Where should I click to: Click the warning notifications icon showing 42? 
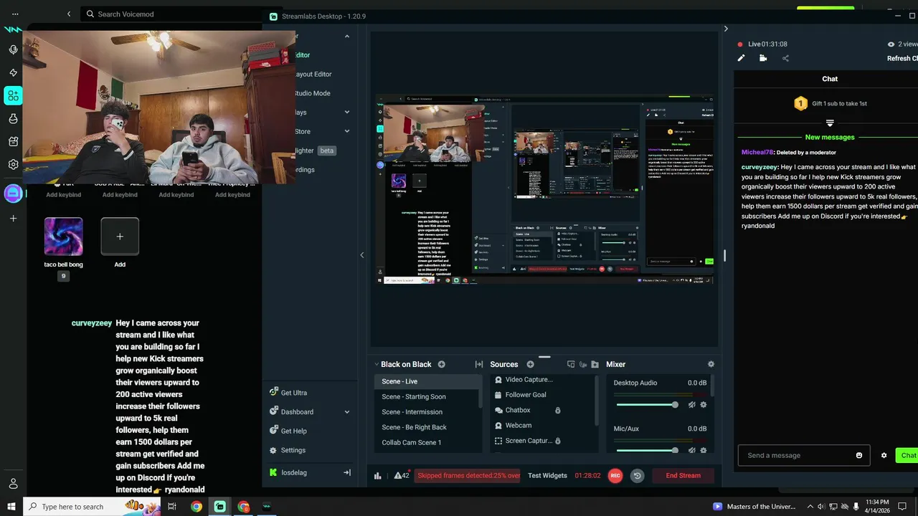402,475
